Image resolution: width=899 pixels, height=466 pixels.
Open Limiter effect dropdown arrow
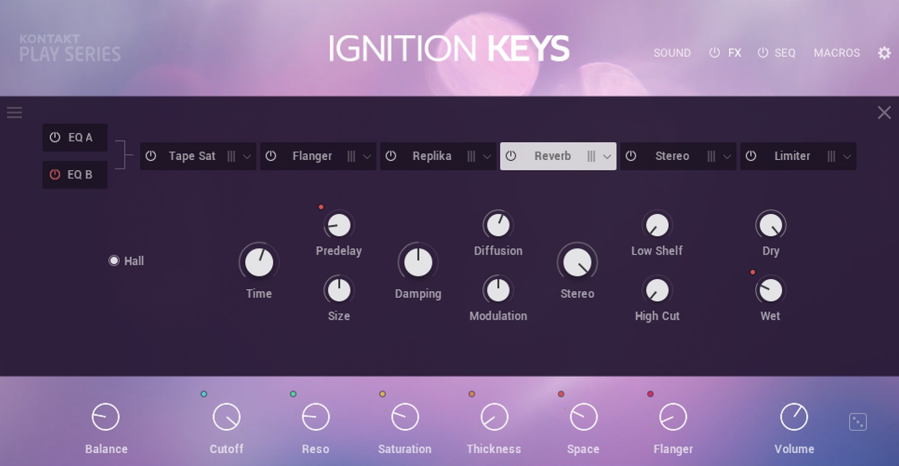tap(847, 157)
